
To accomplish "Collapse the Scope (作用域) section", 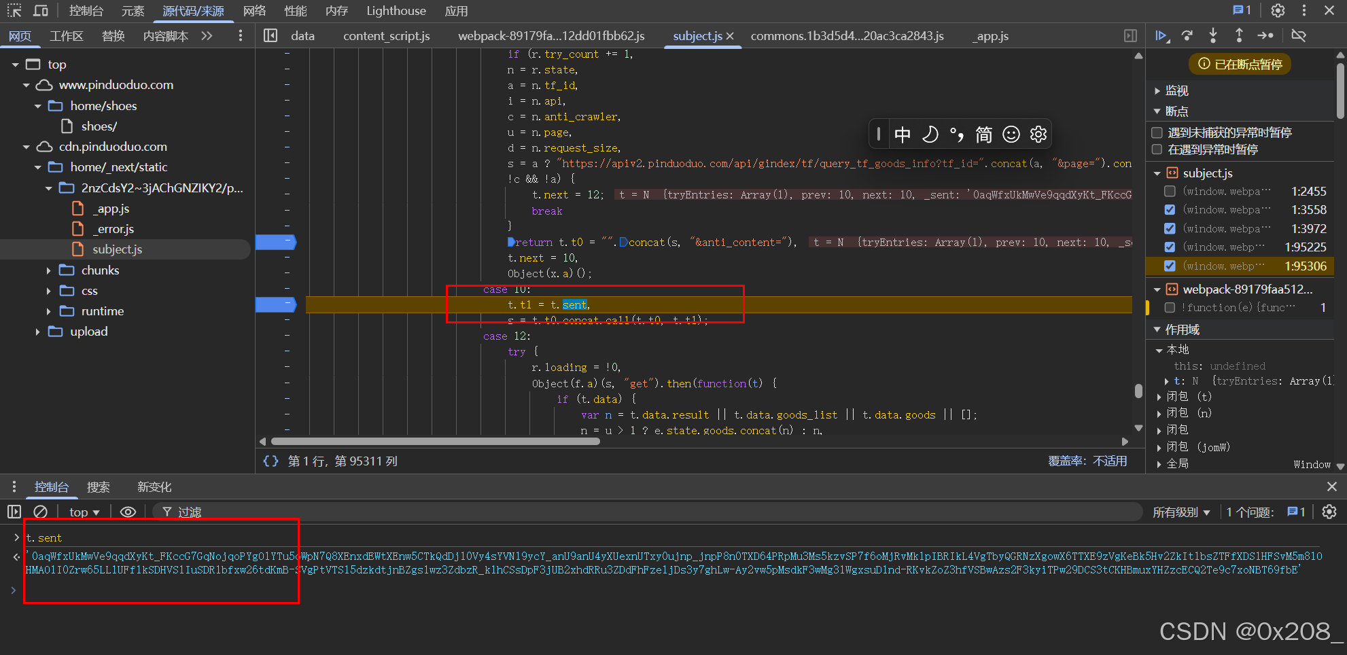I will click(1157, 330).
